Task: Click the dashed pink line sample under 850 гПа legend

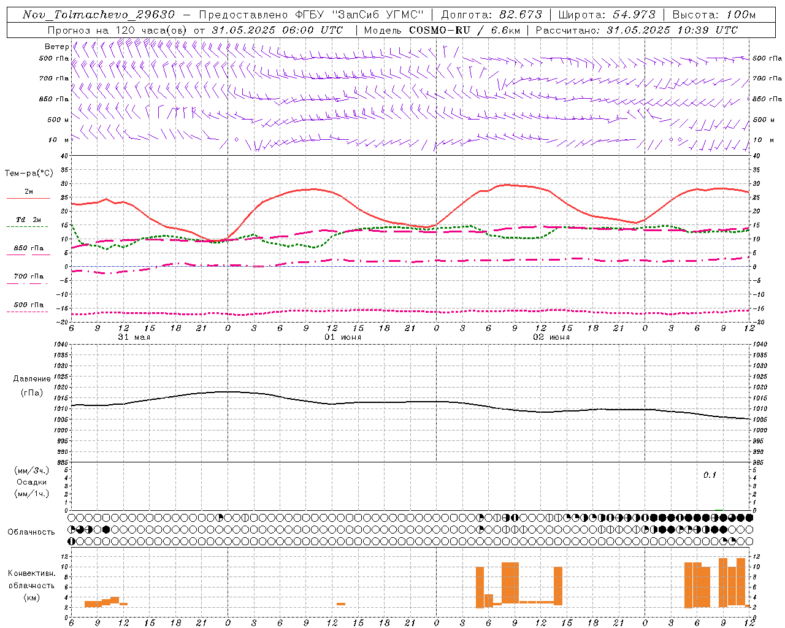Action: pos(28,255)
